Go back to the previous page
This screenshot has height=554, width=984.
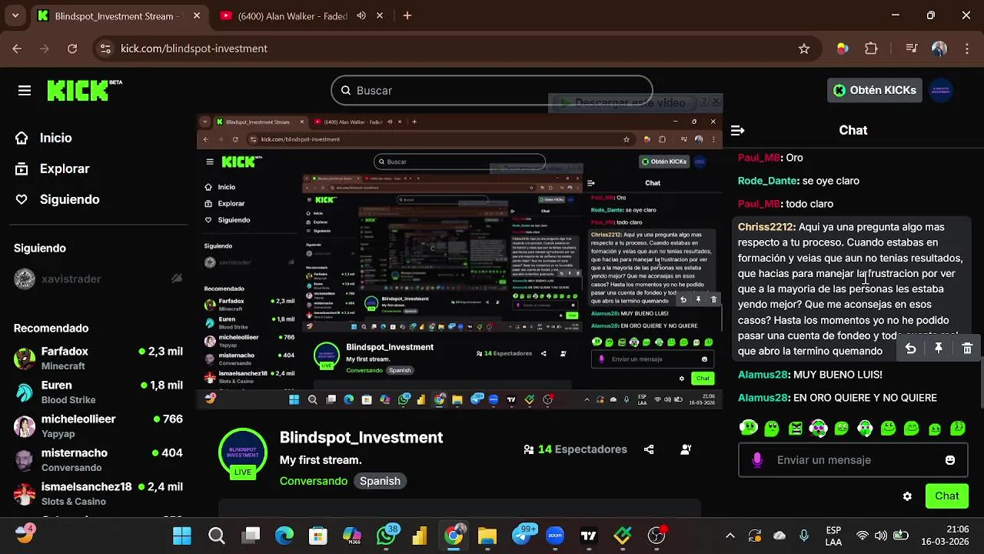(17, 48)
